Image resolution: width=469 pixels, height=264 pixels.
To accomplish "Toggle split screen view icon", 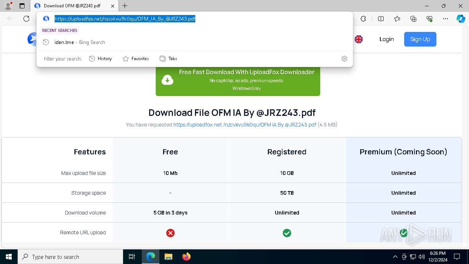I will (381, 19).
